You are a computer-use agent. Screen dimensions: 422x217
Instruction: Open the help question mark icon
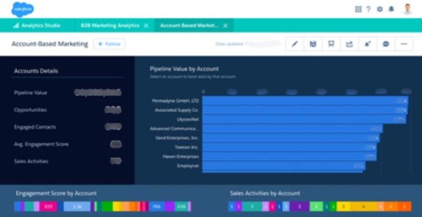[x=368, y=9]
